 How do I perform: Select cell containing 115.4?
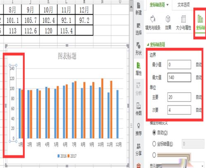pos(66,31)
